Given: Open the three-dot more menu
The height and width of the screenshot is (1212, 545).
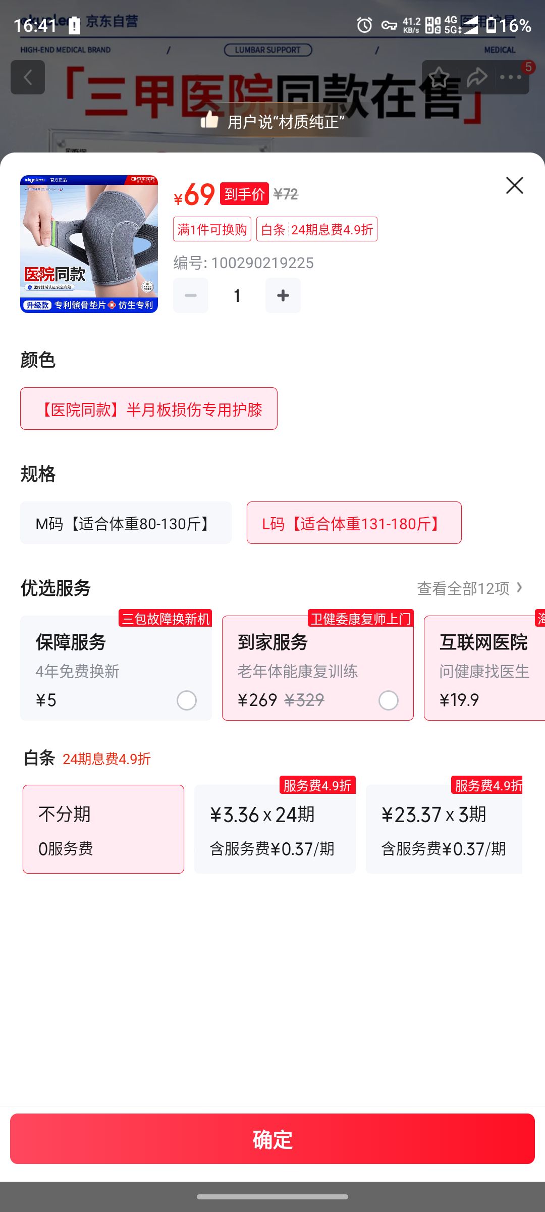Looking at the screenshot, I should coord(511,77).
